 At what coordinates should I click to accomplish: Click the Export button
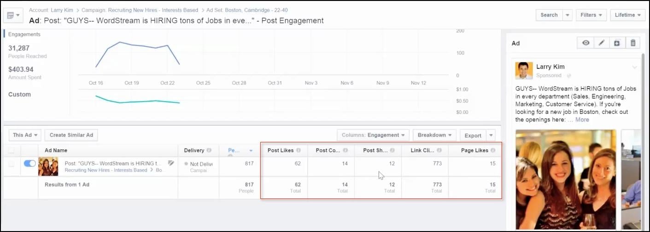473,136
